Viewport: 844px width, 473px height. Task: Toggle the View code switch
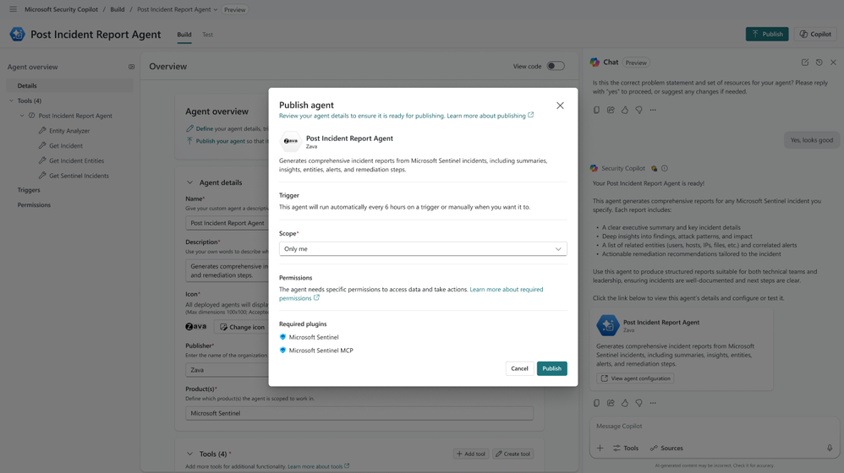(556, 66)
